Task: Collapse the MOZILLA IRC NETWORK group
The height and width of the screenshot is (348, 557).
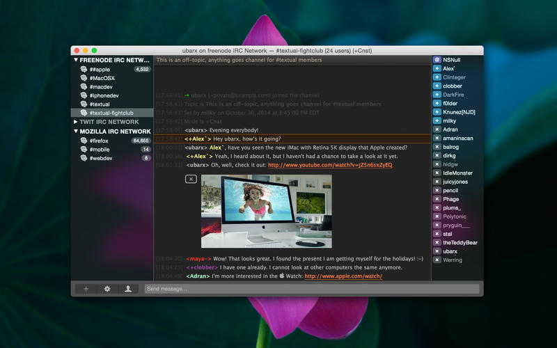Action: tap(76, 132)
